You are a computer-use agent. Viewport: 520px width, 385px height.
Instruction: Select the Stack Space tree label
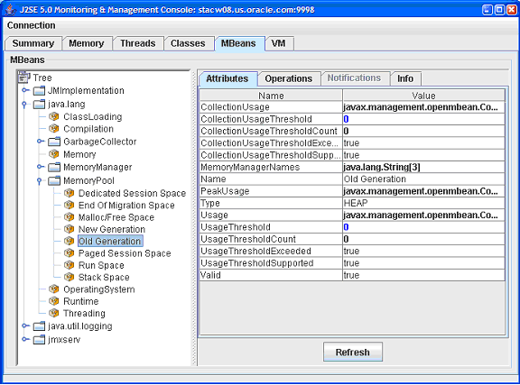point(104,277)
